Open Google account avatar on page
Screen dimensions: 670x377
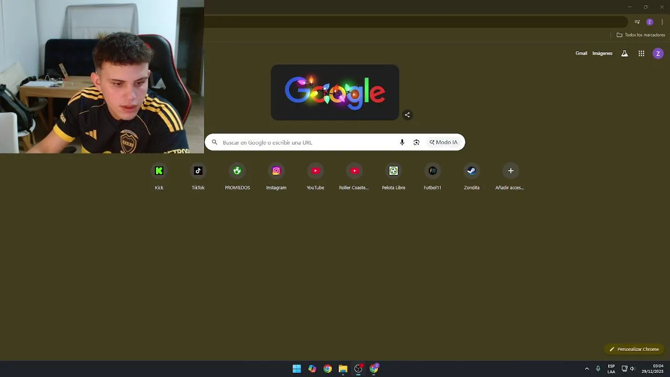coord(658,53)
